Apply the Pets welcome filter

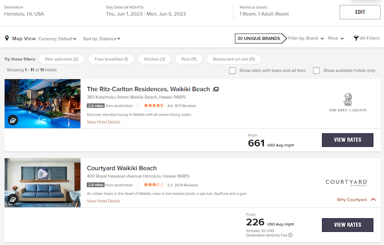(61, 59)
